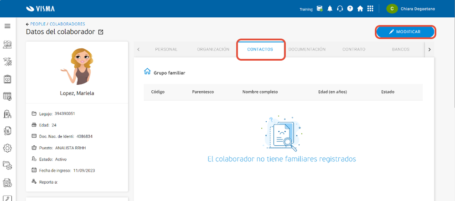Click the document with person sidebar icon
455x201 pixels.
coord(7,183)
